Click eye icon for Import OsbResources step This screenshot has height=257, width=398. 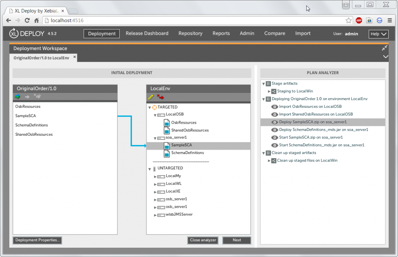(274, 107)
